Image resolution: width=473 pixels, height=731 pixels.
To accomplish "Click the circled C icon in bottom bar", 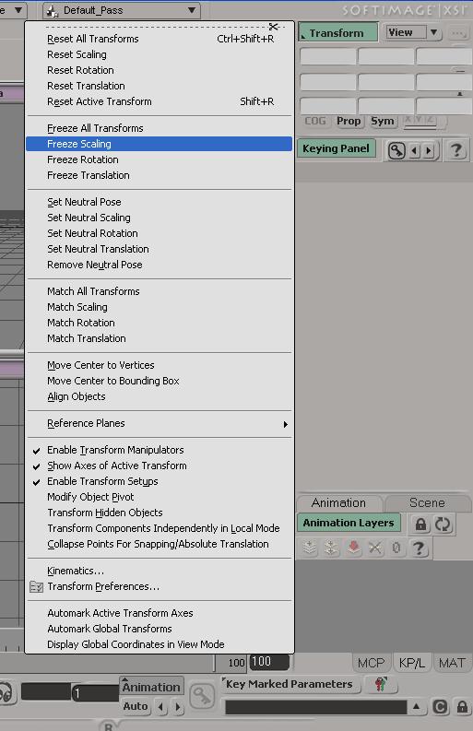I will click(440, 707).
